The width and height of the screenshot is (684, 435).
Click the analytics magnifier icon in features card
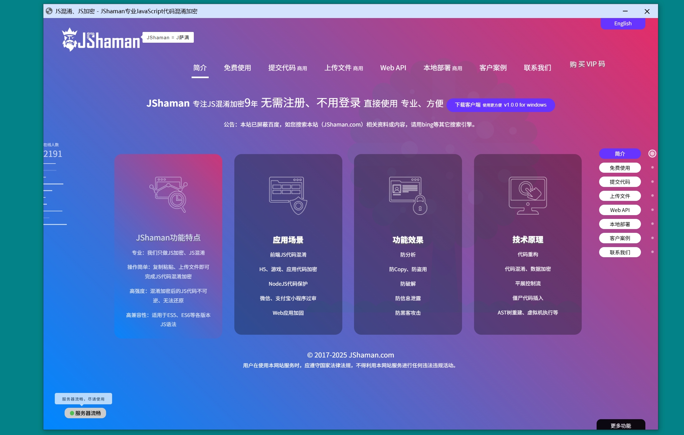coord(168,194)
